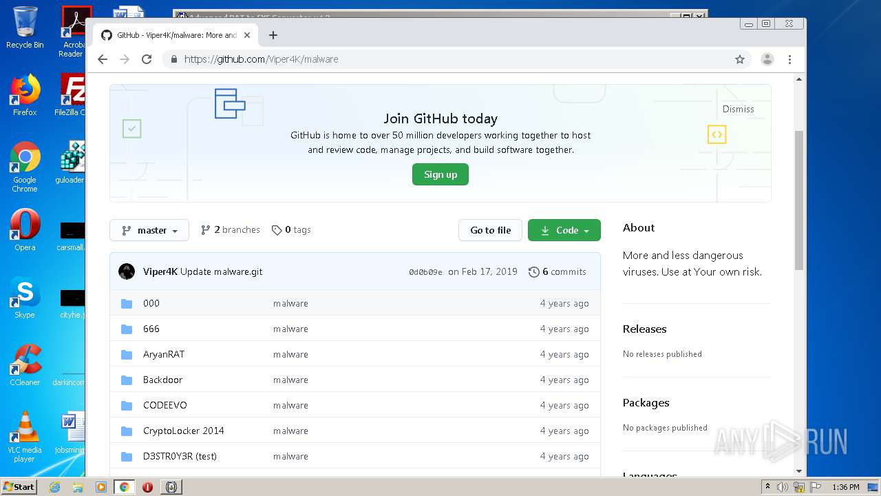Screen dimensions: 881x496
Task: Reload the GitHub page
Action: coord(147,59)
